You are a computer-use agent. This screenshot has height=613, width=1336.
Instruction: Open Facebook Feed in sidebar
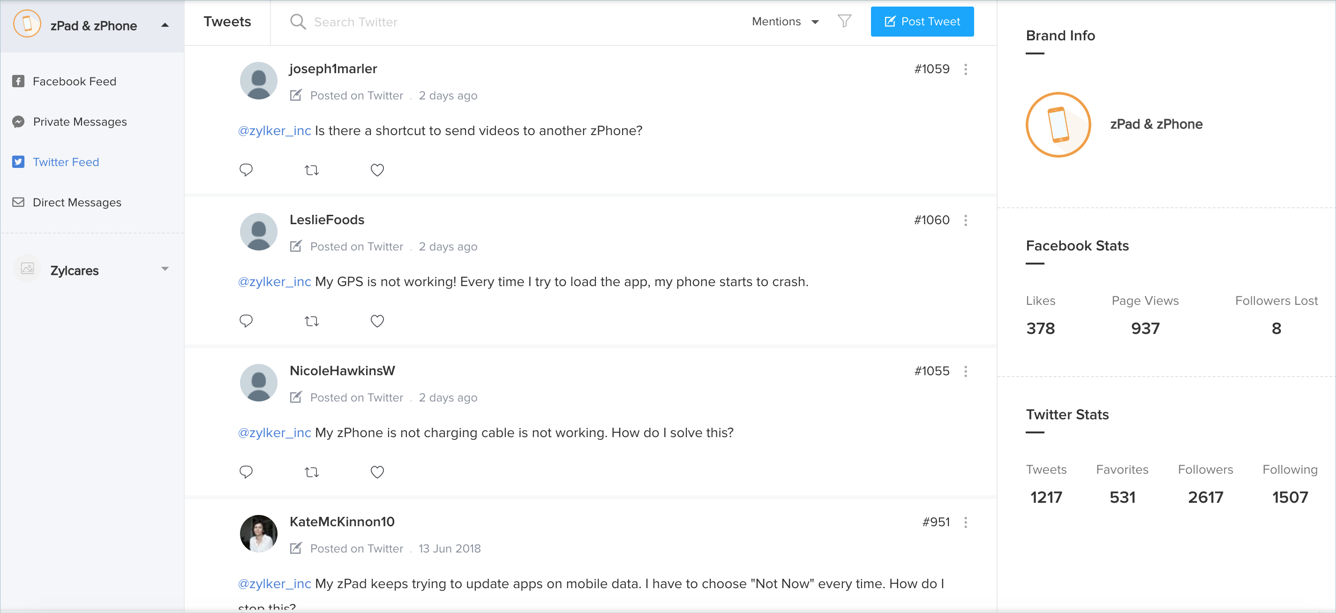74,82
